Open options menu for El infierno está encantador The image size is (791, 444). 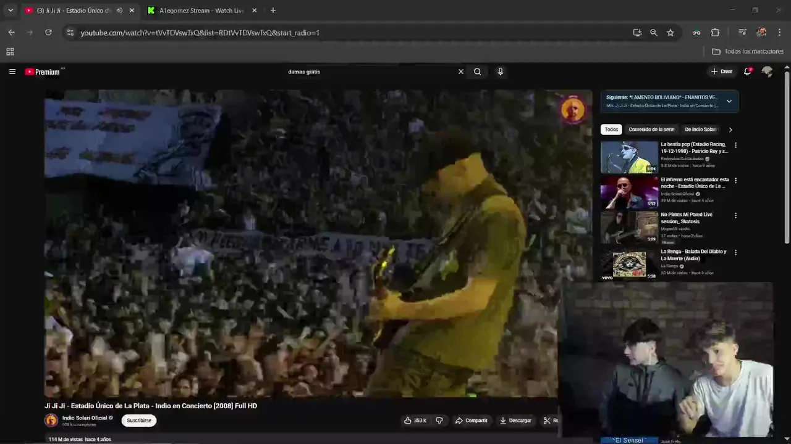pos(735,181)
